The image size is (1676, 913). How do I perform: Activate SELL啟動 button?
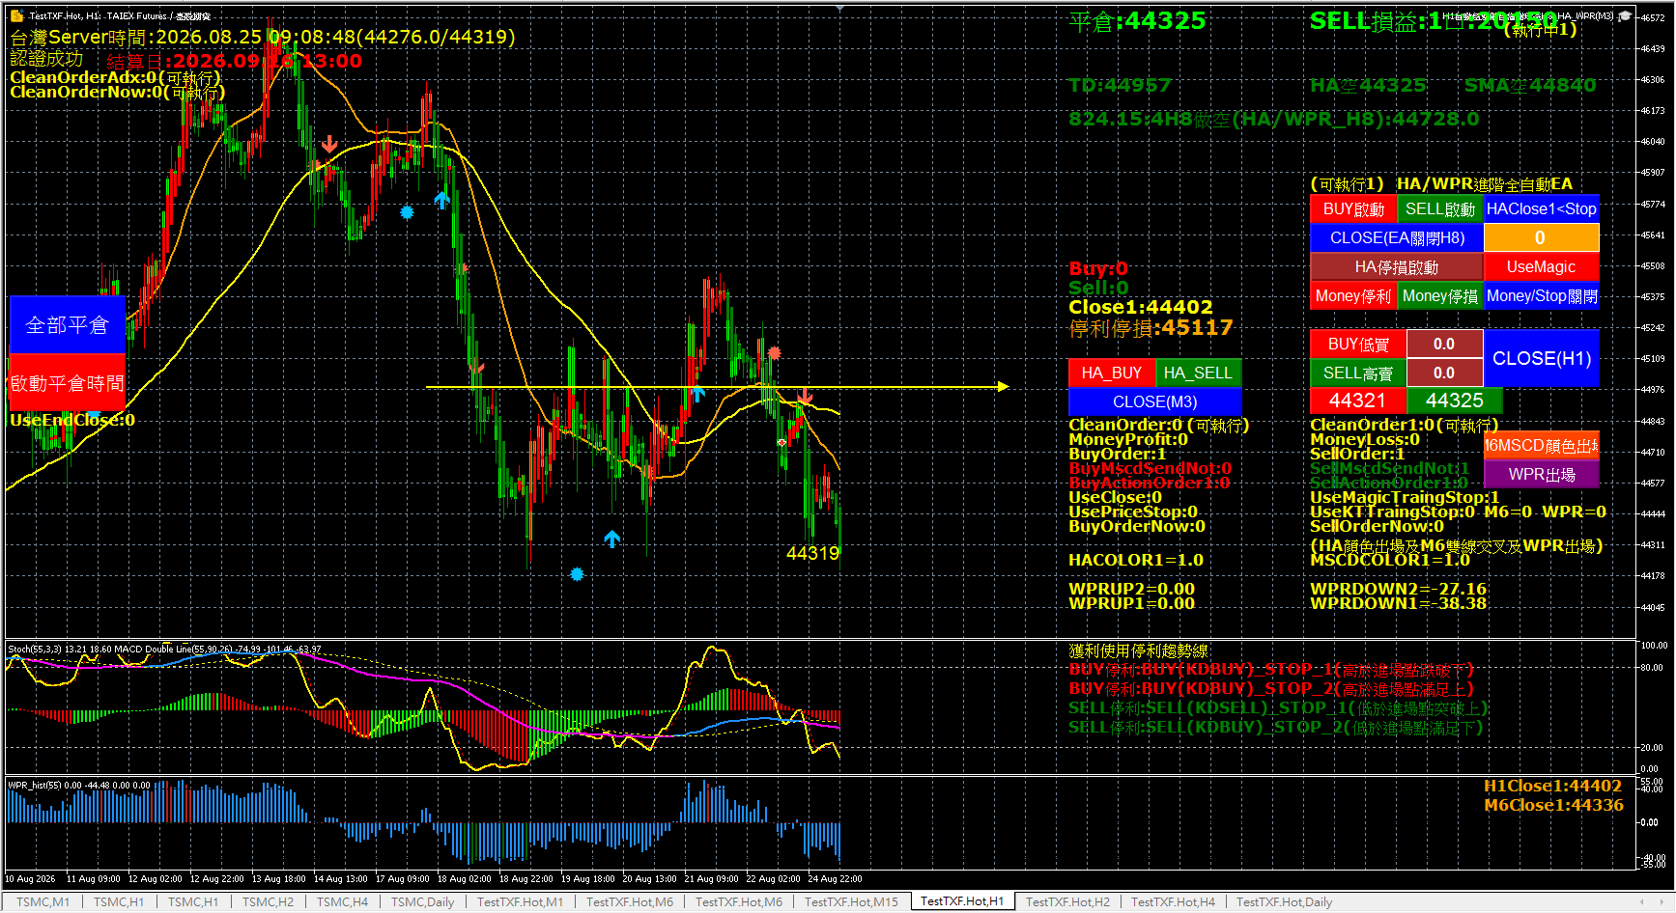tap(1439, 209)
